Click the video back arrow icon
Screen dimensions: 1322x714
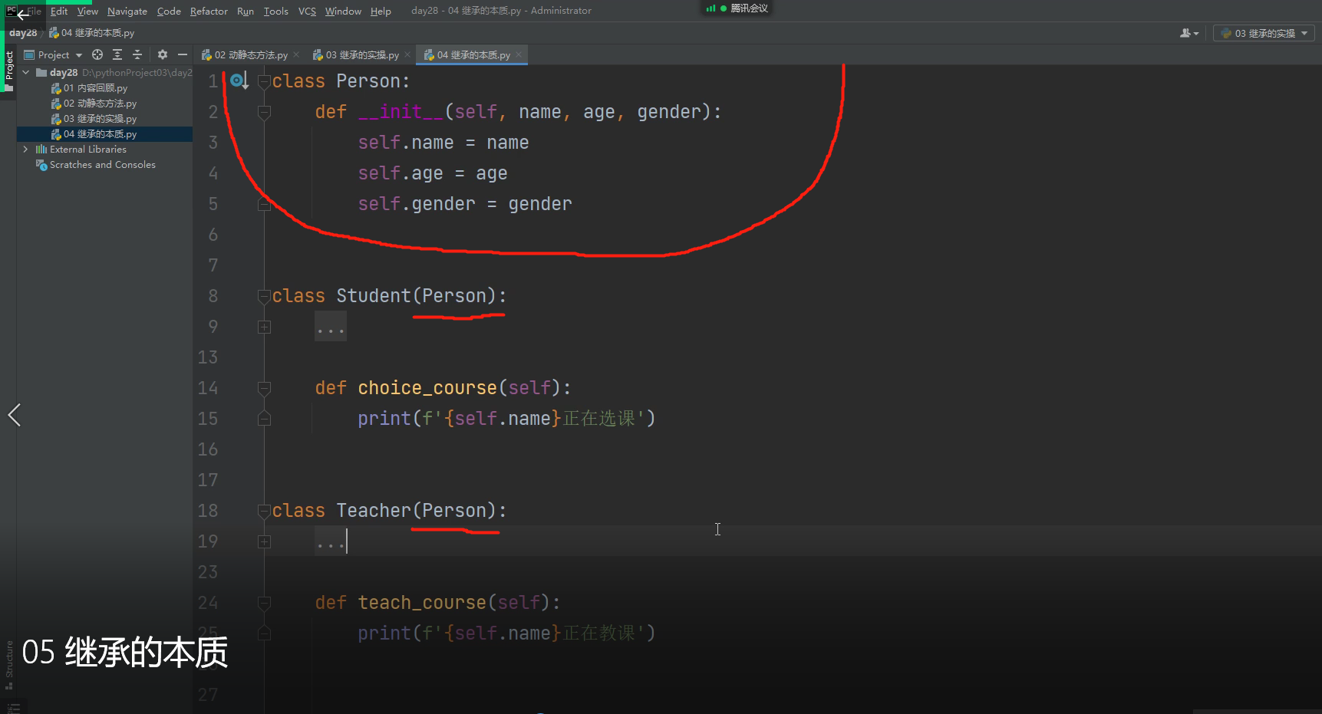click(22, 15)
